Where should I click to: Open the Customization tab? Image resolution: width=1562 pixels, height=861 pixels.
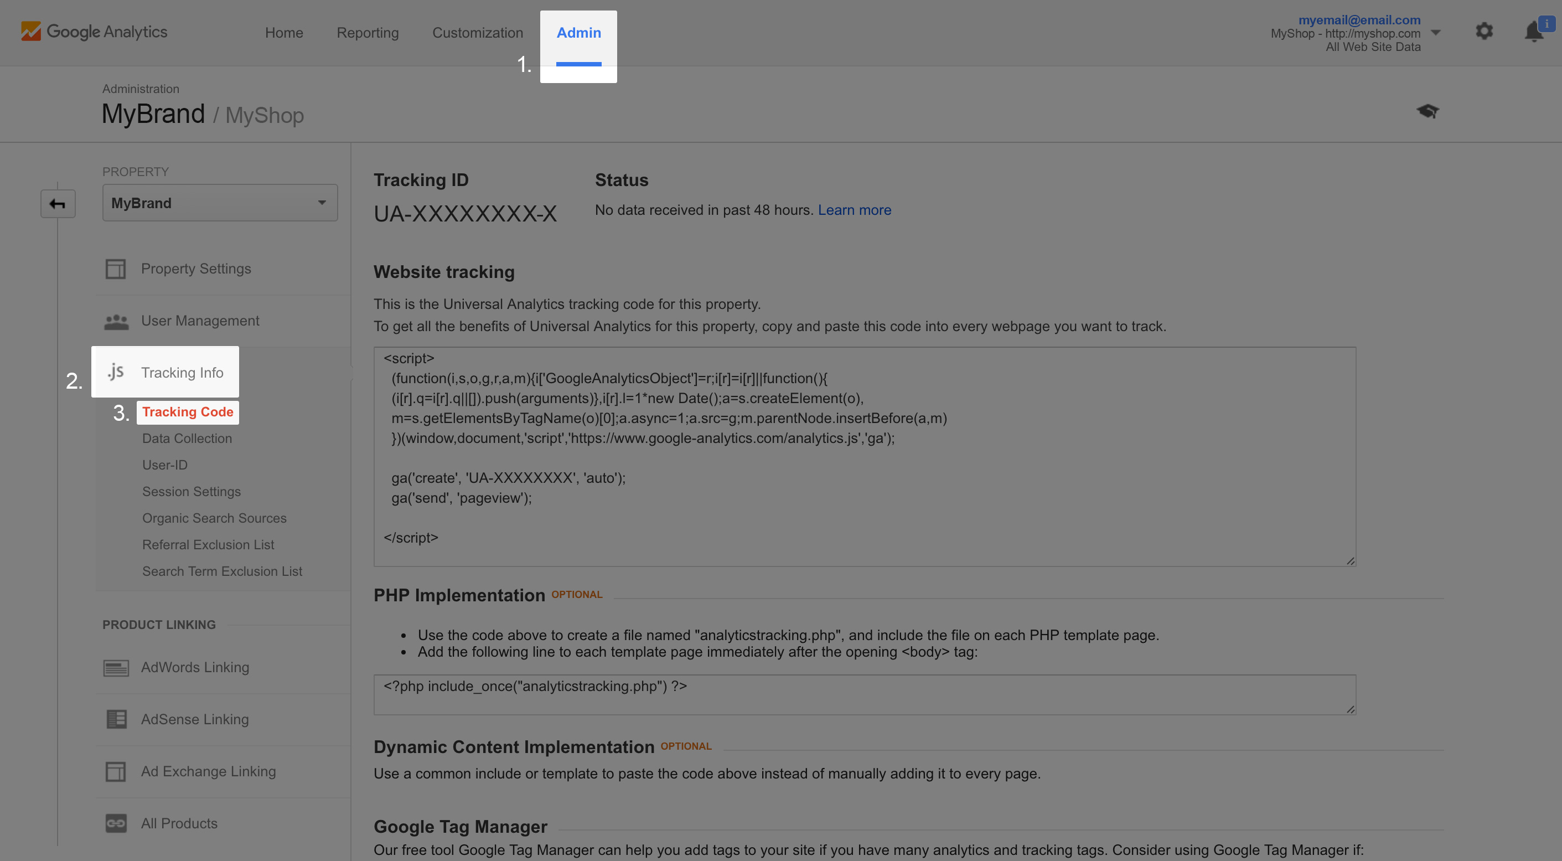[x=477, y=33]
